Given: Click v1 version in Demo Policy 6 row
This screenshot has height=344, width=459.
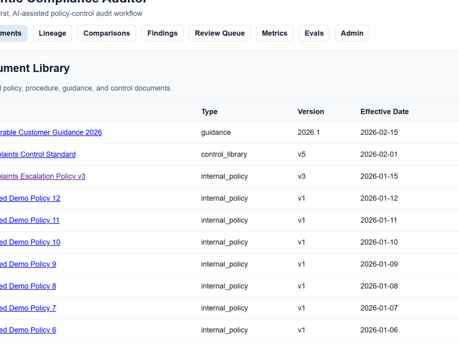Looking at the screenshot, I should (302, 330).
